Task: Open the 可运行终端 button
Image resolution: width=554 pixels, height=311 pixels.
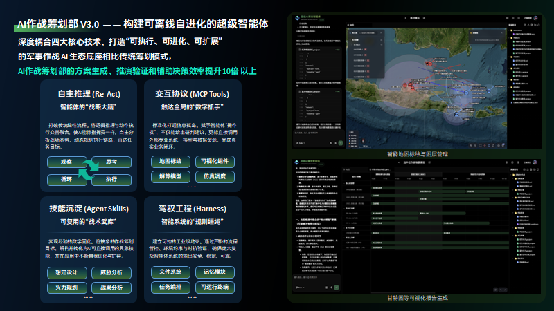Action: click(x=215, y=287)
